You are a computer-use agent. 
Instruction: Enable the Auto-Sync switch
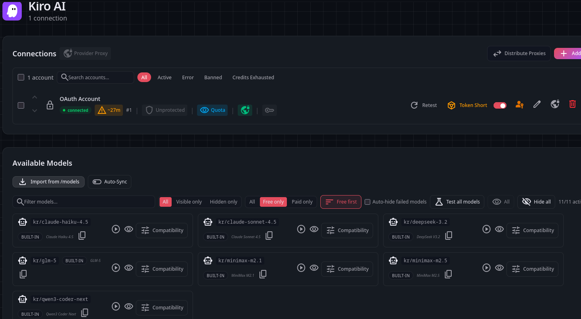97,182
